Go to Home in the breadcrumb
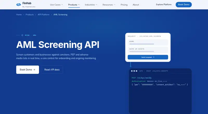Screen dimensions: 208x114 pos(19,15)
